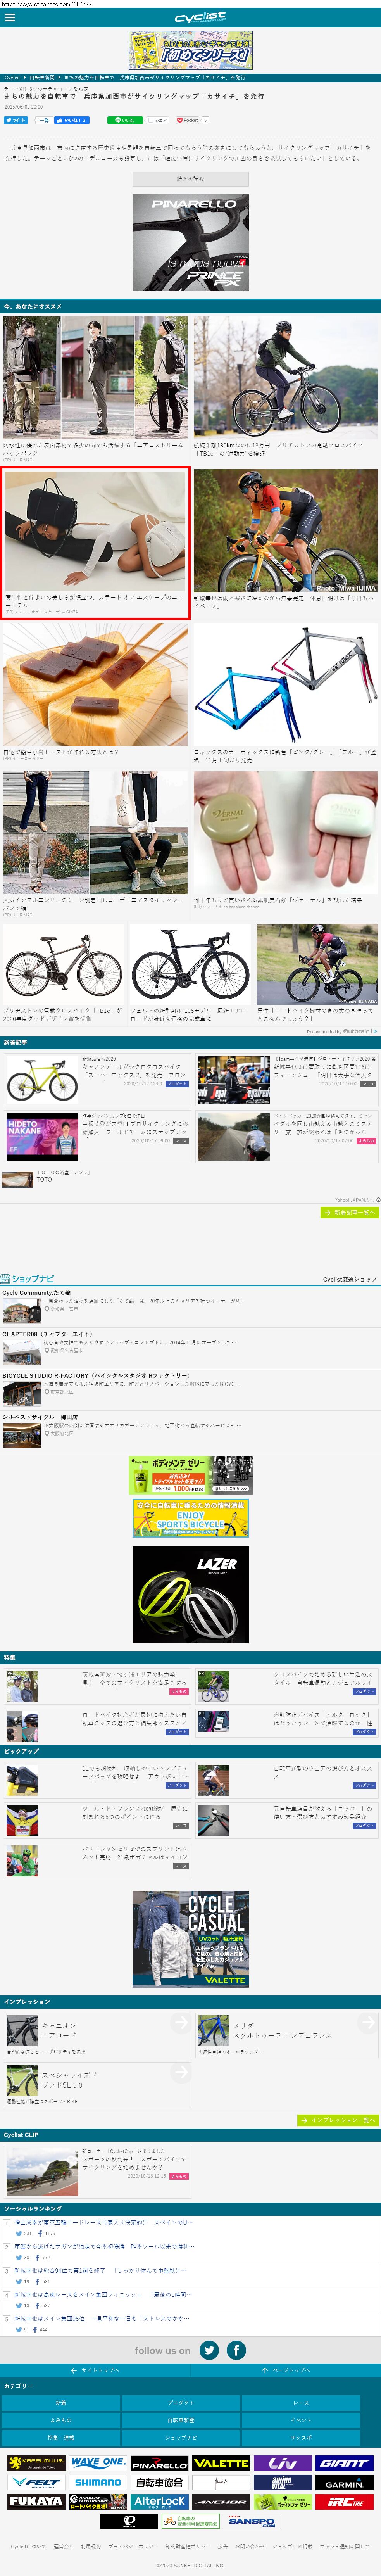Screen dimensions: 381x2576
Task: Share article on LINE
Action: tap(125, 120)
